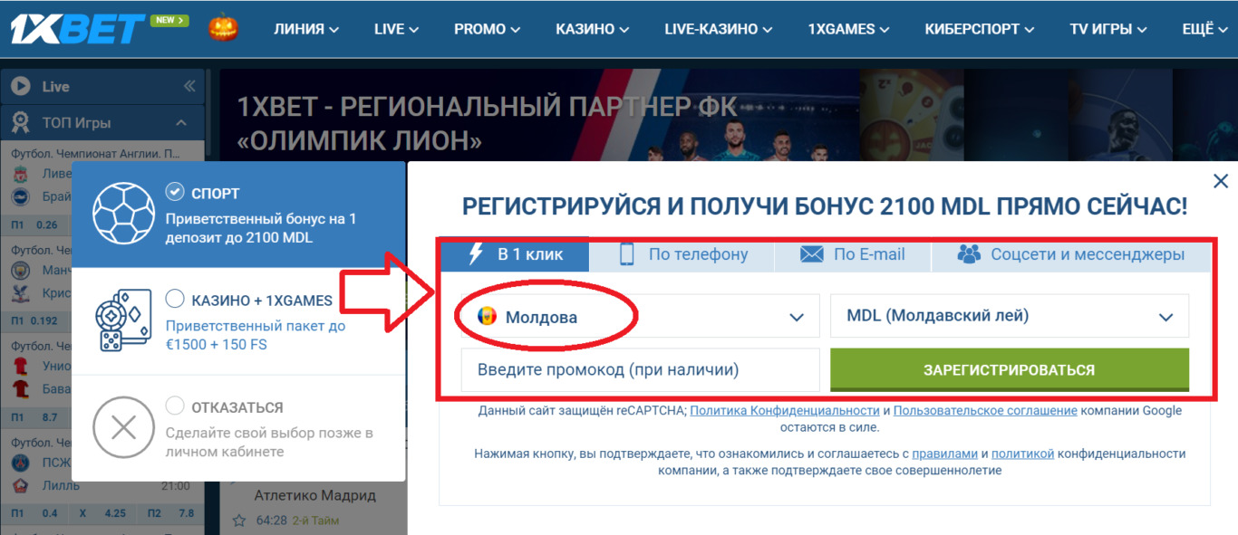The image size is (1238, 535).
Task: Open the LIVE-КАЗИНО menu
Action: [719, 29]
